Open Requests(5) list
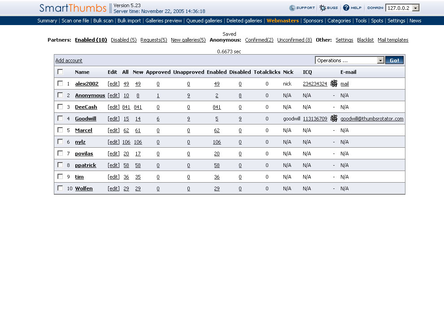 pos(154,40)
